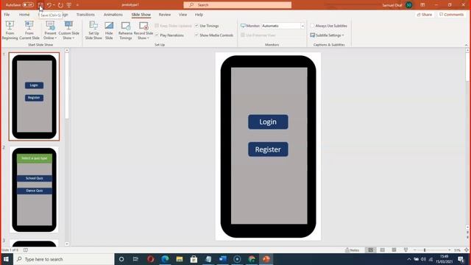Screen dimensions: 471x265
Task: Open Comments pane
Action: point(451,15)
